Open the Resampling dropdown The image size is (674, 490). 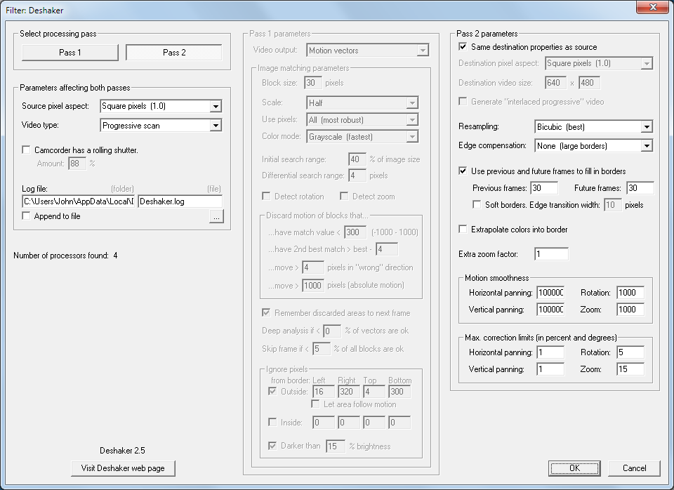[594, 127]
